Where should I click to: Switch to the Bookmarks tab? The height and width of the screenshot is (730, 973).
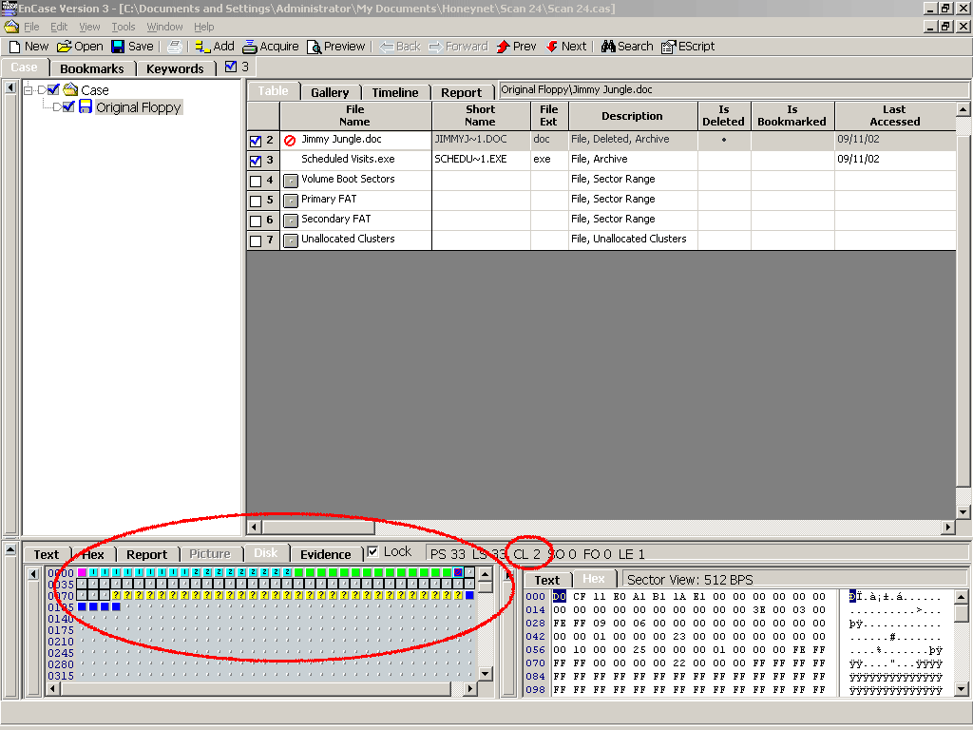(92, 68)
